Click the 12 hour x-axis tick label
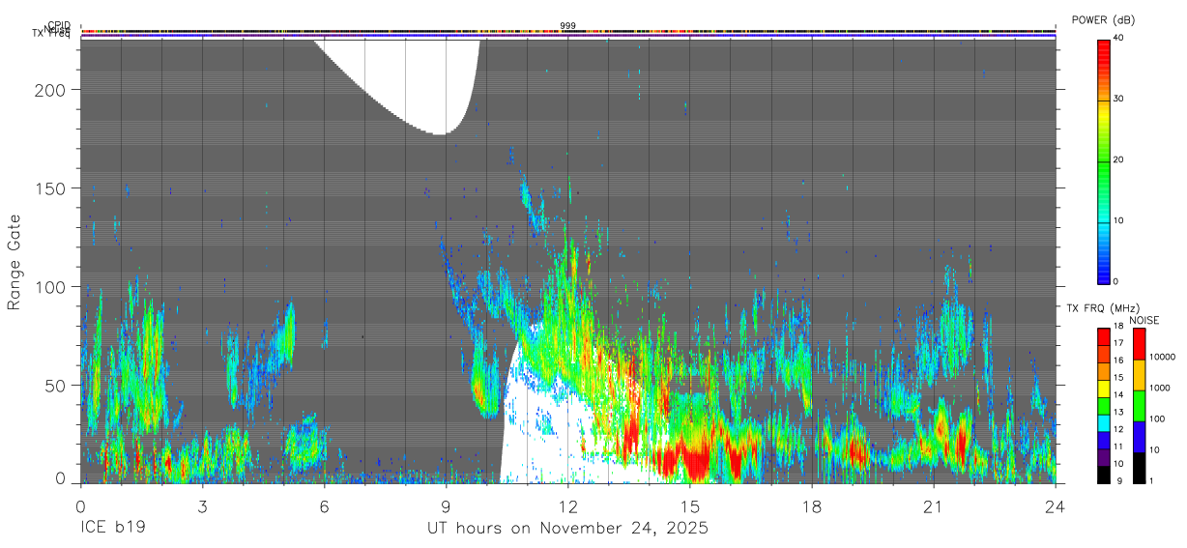 [x=568, y=506]
